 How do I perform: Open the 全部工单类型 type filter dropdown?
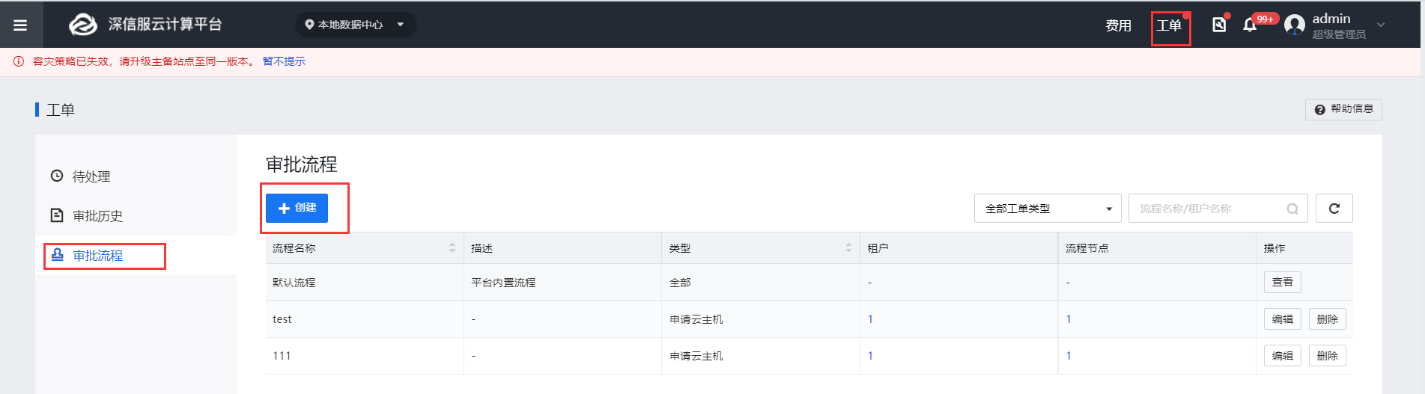click(1048, 209)
